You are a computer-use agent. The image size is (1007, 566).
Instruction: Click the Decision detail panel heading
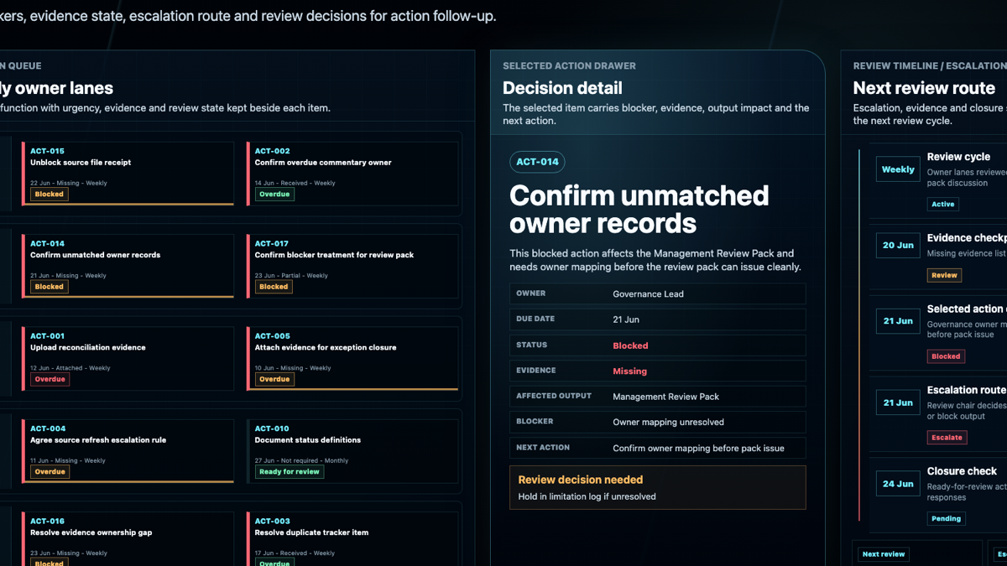click(562, 88)
